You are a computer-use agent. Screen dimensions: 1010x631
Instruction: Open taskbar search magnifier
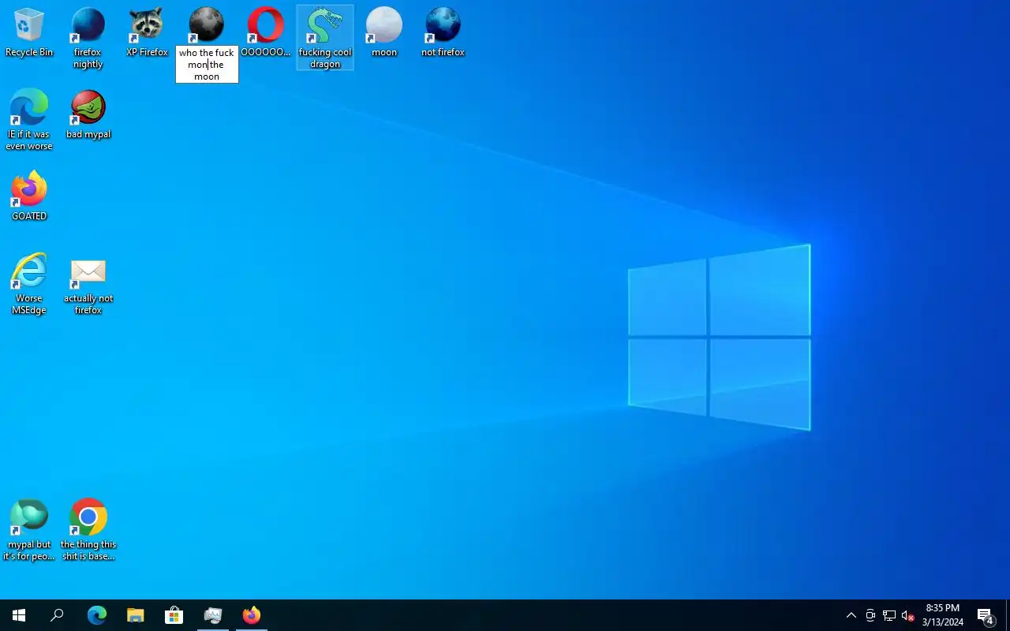coord(57,615)
